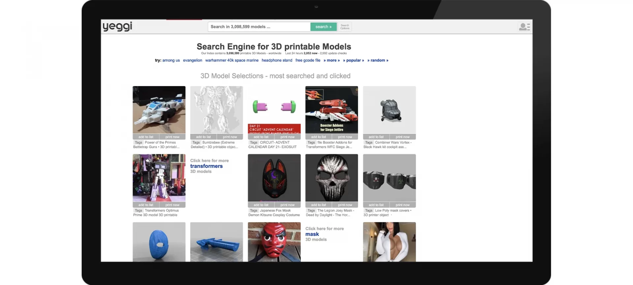Open the Japanese Fox Mask thumbnail
This screenshot has height=285, width=633.
click(274, 178)
